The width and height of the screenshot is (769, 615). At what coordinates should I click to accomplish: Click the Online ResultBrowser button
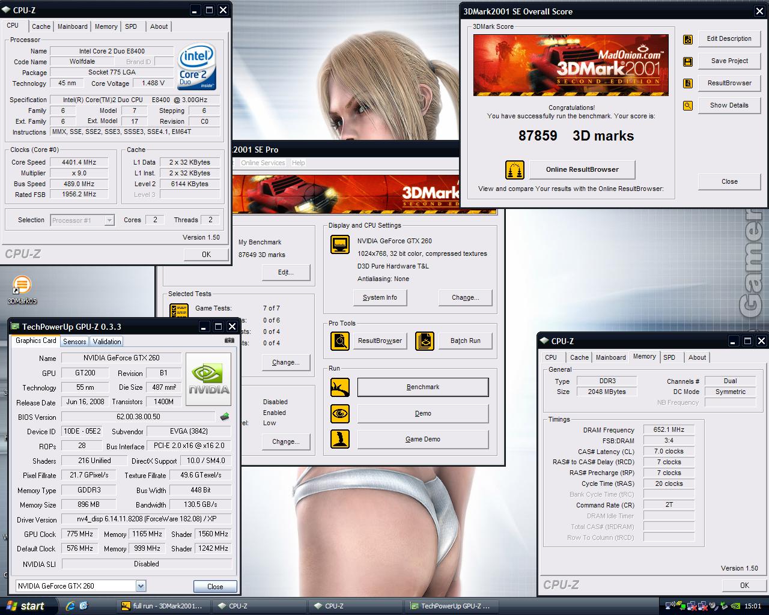(x=582, y=170)
